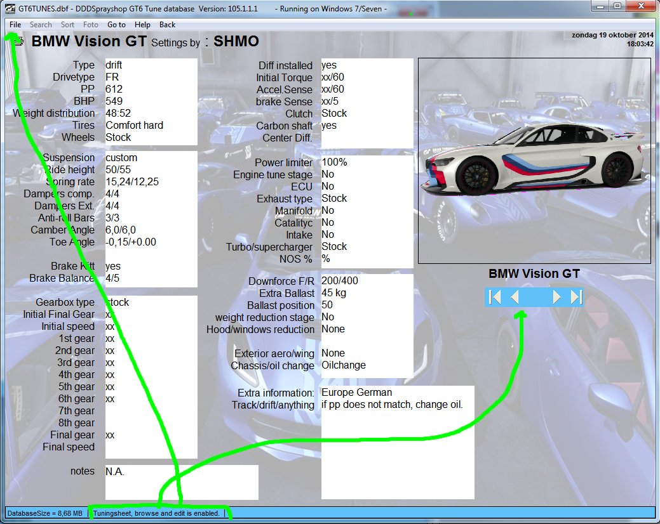Click the BHP value "549"
This screenshot has width=660, height=524.
114,102
